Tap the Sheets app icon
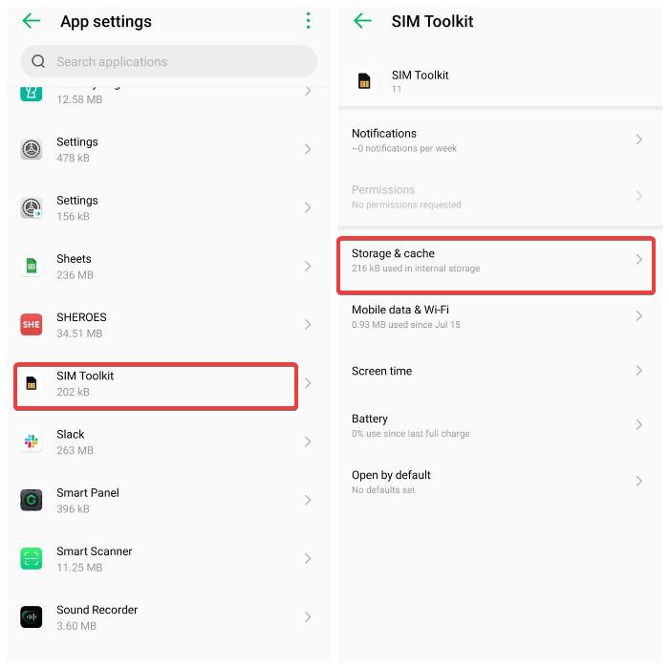Image resolution: width=669 pixels, height=669 pixels. click(32, 267)
